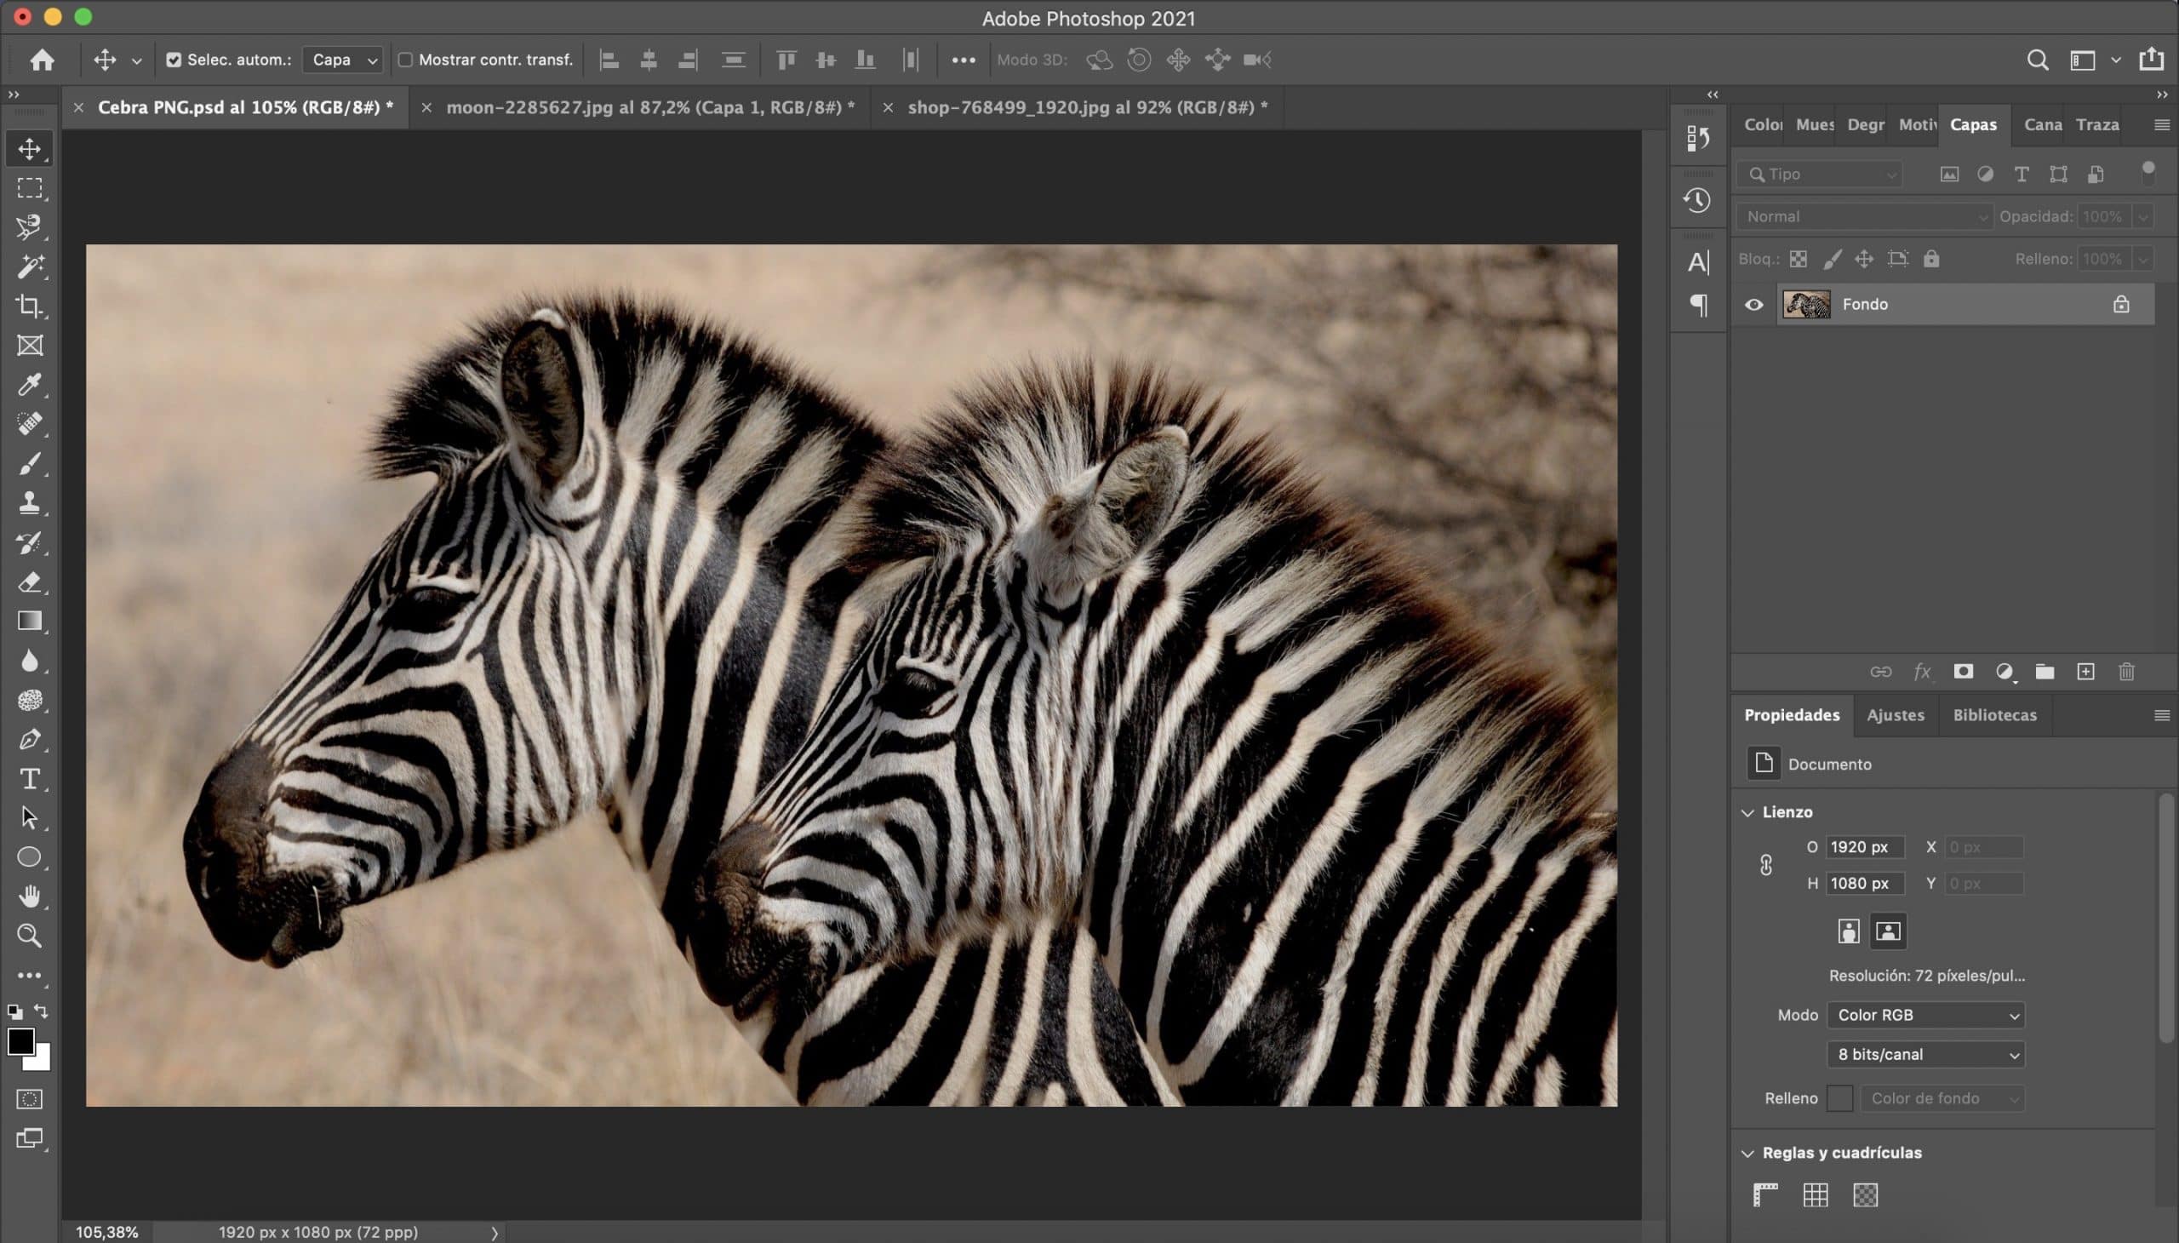The image size is (2179, 1243).
Task: Toggle lock transparency on Fondo layer
Action: click(x=1798, y=258)
